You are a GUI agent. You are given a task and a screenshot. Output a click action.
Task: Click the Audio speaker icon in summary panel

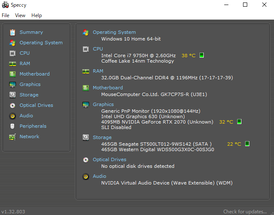pyautogui.click(x=86, y=177)
